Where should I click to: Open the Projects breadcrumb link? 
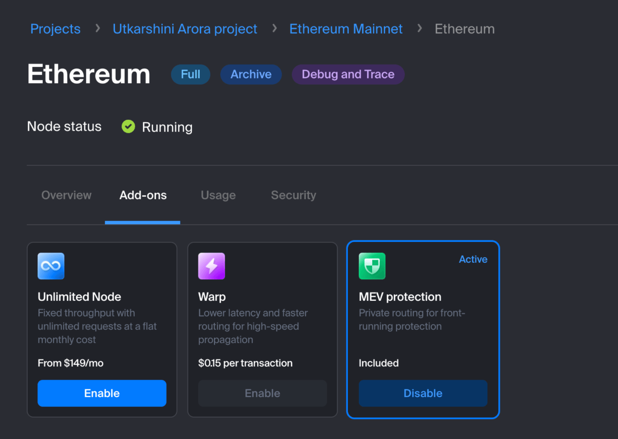[56, 29]
